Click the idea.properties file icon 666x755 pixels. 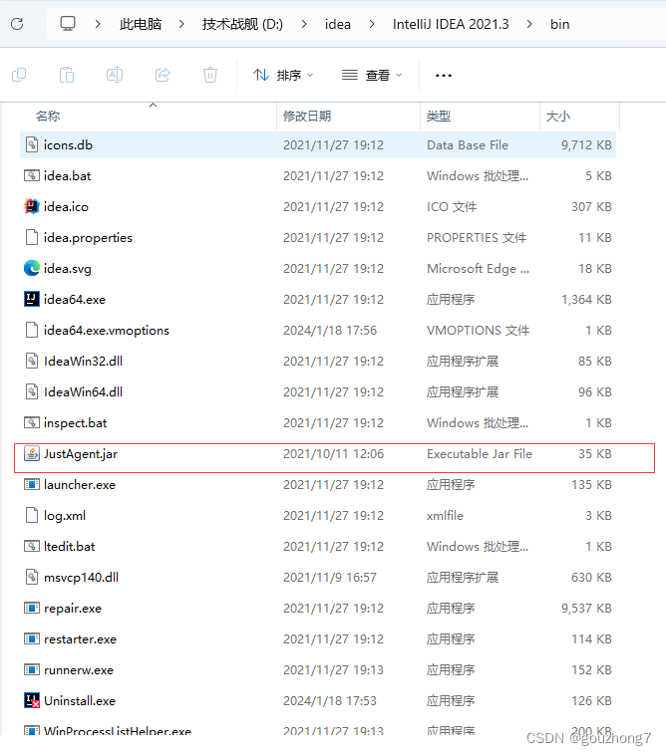32,237
